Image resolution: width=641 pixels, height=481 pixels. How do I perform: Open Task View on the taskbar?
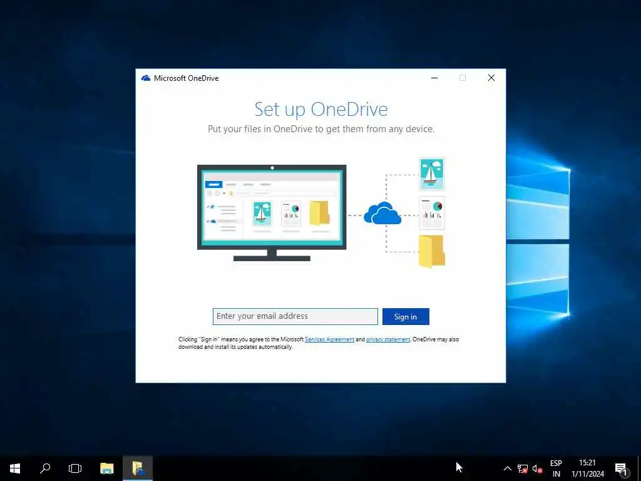(75, 468)
